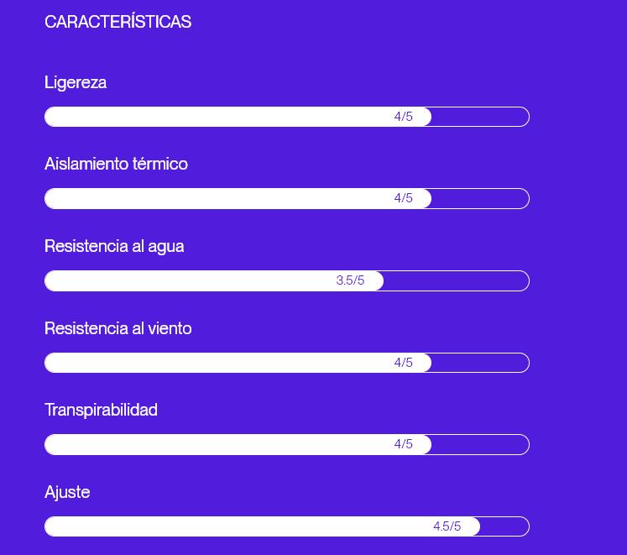This screenshot has height=555, width=627.
Task: Click the 4/5 value on Aislamiento térmico bar
Action: click(x=404, y=198)
